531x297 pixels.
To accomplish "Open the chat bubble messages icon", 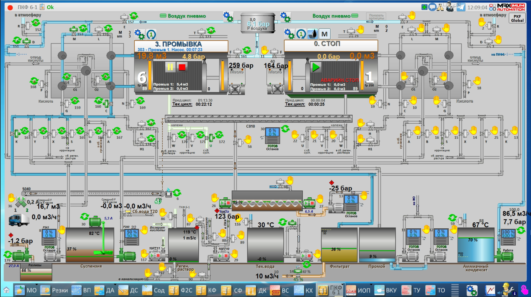I will [432, 7].
